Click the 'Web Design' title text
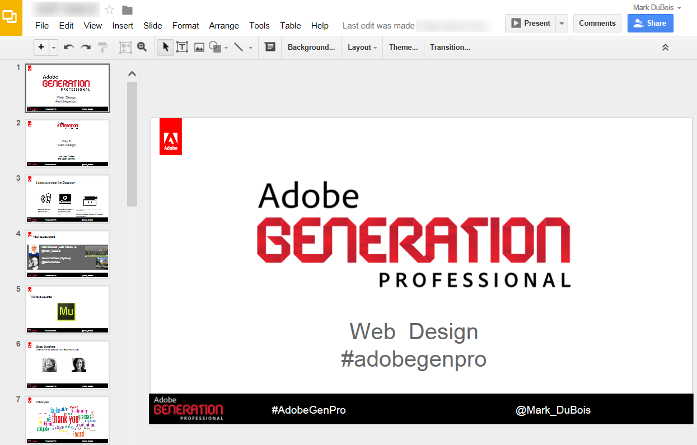 click(414, 331)
